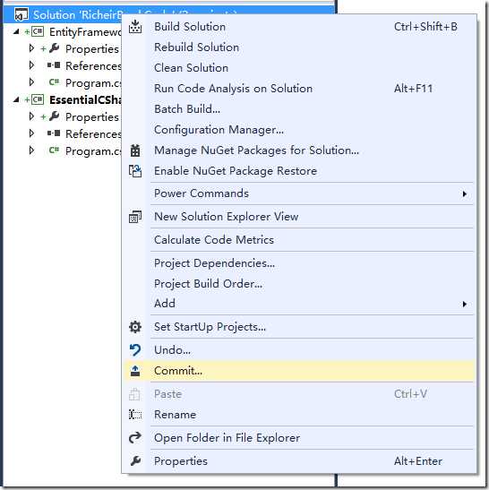489x490 pixels.
Task: Click the Build Solution icon
Action: pyautogui.click(x=135, y=27)
